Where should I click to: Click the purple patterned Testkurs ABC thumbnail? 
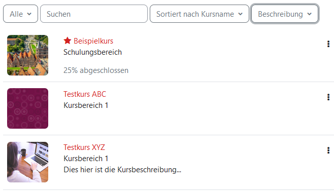(28, 108)
